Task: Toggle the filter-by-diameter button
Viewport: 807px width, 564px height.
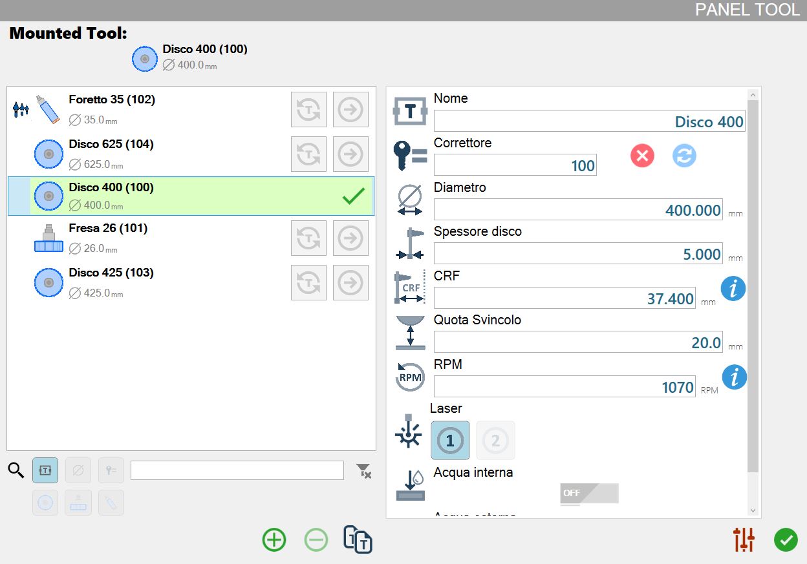Action: pyautogui.click(x=78, y=470)
